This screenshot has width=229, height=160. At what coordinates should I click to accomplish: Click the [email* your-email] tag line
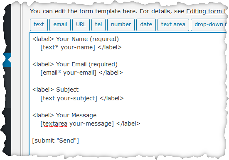pyautogui.click(x=81, y=73)
